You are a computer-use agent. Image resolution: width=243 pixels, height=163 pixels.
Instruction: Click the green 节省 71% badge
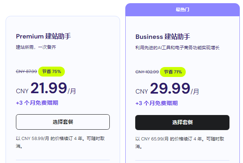[x=173, y=72]
